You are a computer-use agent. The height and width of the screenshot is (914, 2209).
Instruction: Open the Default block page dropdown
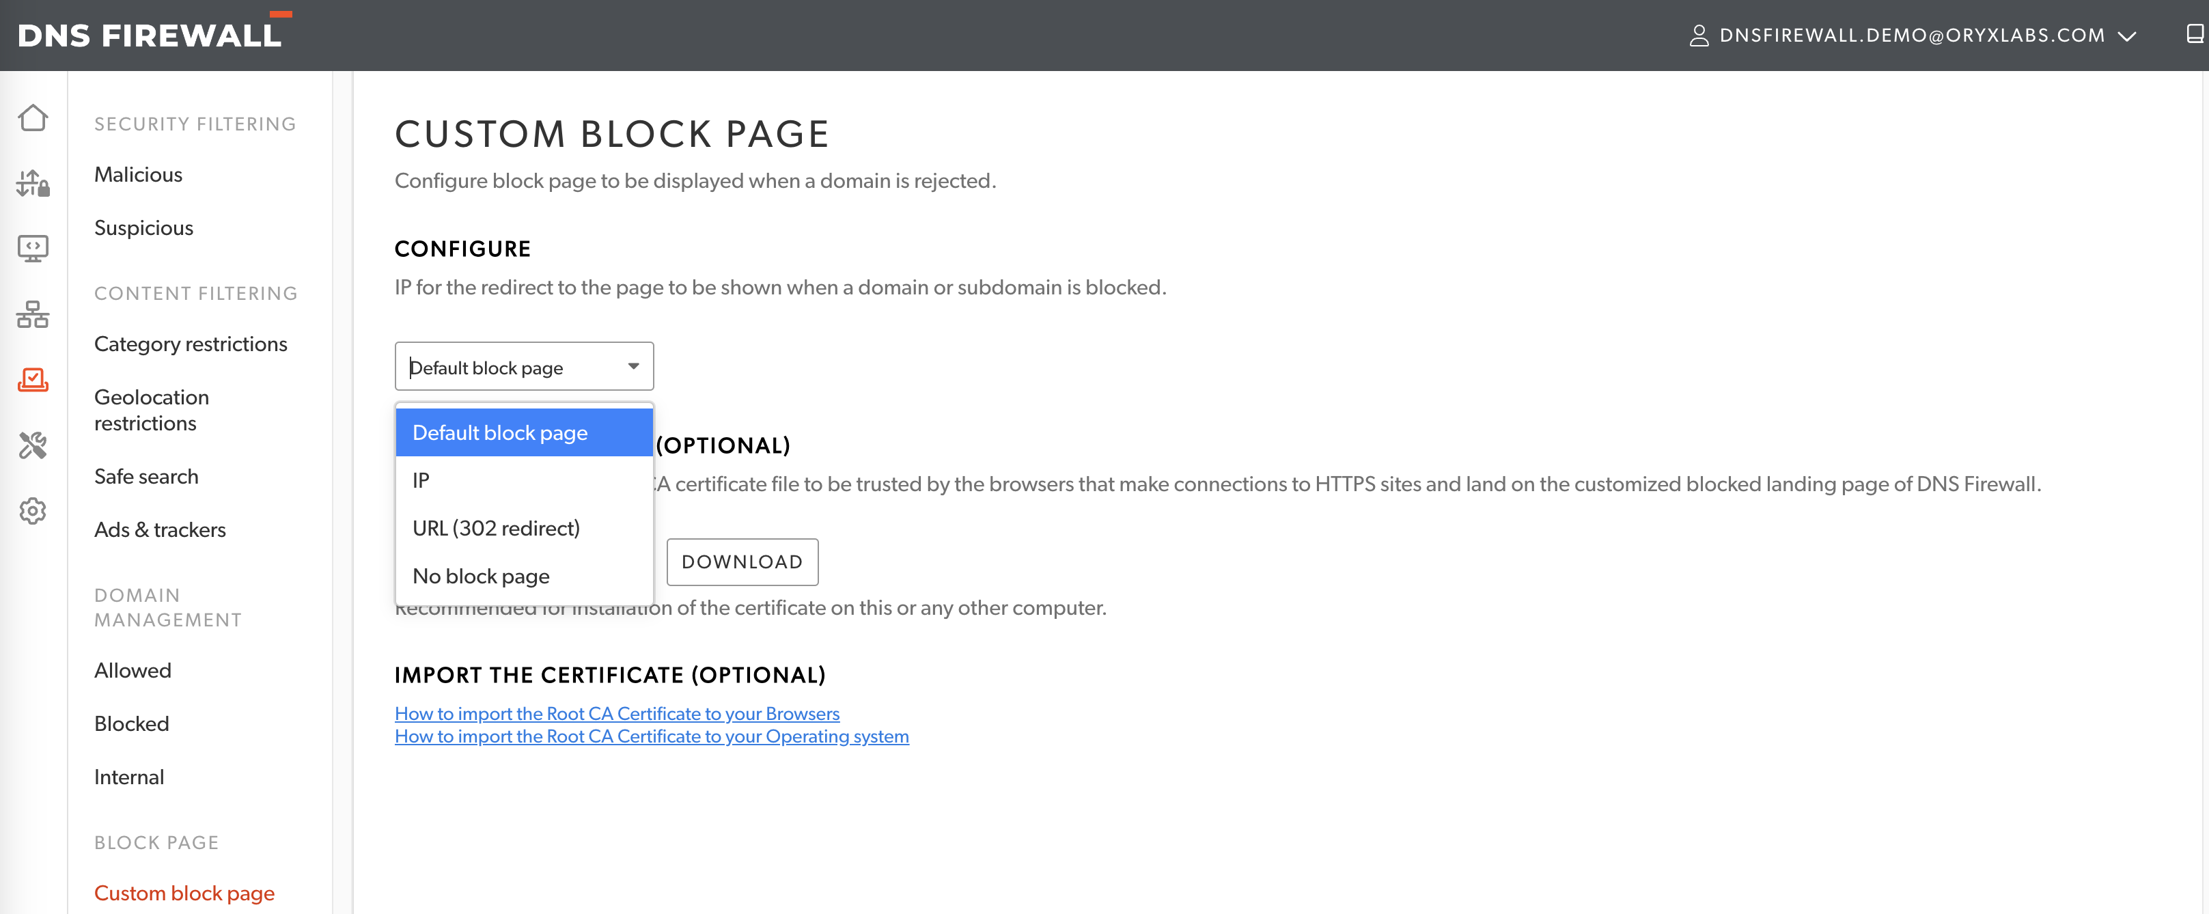523,366
